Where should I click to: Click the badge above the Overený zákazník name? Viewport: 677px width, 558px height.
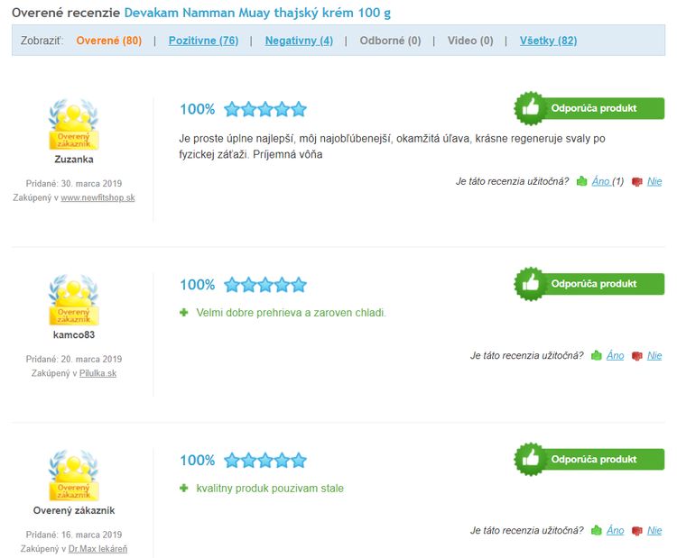[x=74, y=475]
